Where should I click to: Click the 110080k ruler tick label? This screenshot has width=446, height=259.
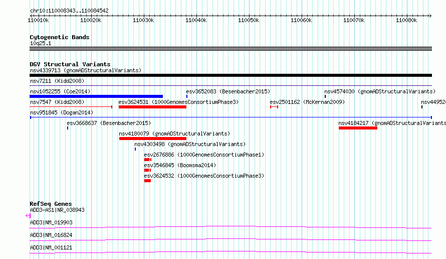(x=406, y=21)
